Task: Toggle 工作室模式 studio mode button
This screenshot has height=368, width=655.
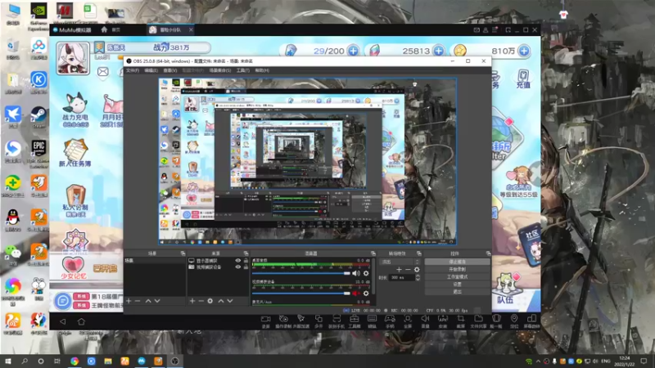Action: click(x=458, y=277)
